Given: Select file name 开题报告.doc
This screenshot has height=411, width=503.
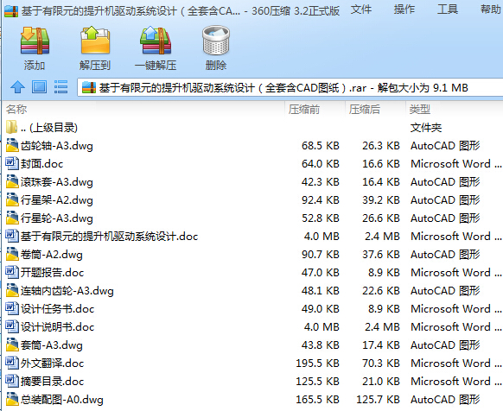Looking at the screenshot, I should (x=53, y=273).
